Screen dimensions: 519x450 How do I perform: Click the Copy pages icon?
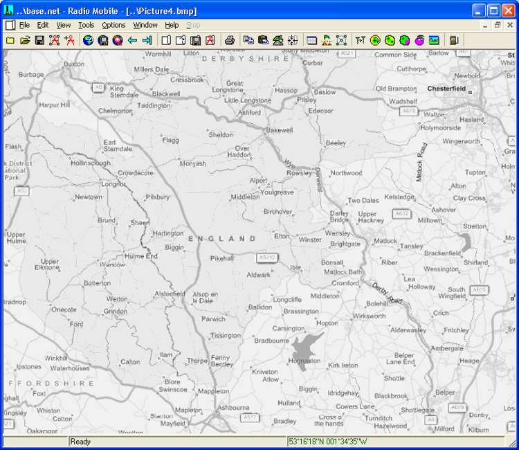tap(248, 40)
